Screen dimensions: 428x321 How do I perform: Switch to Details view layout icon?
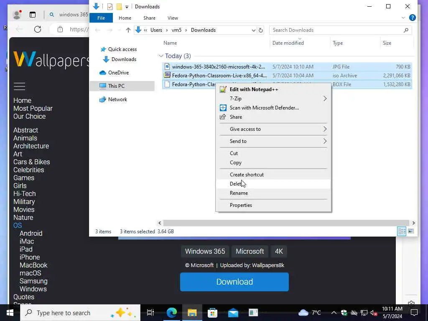(402, 232)
